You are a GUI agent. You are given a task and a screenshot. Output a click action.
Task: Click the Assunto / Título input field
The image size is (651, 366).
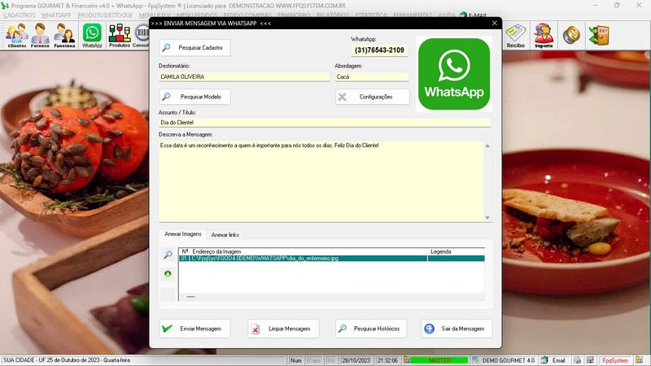pos(325,123)
